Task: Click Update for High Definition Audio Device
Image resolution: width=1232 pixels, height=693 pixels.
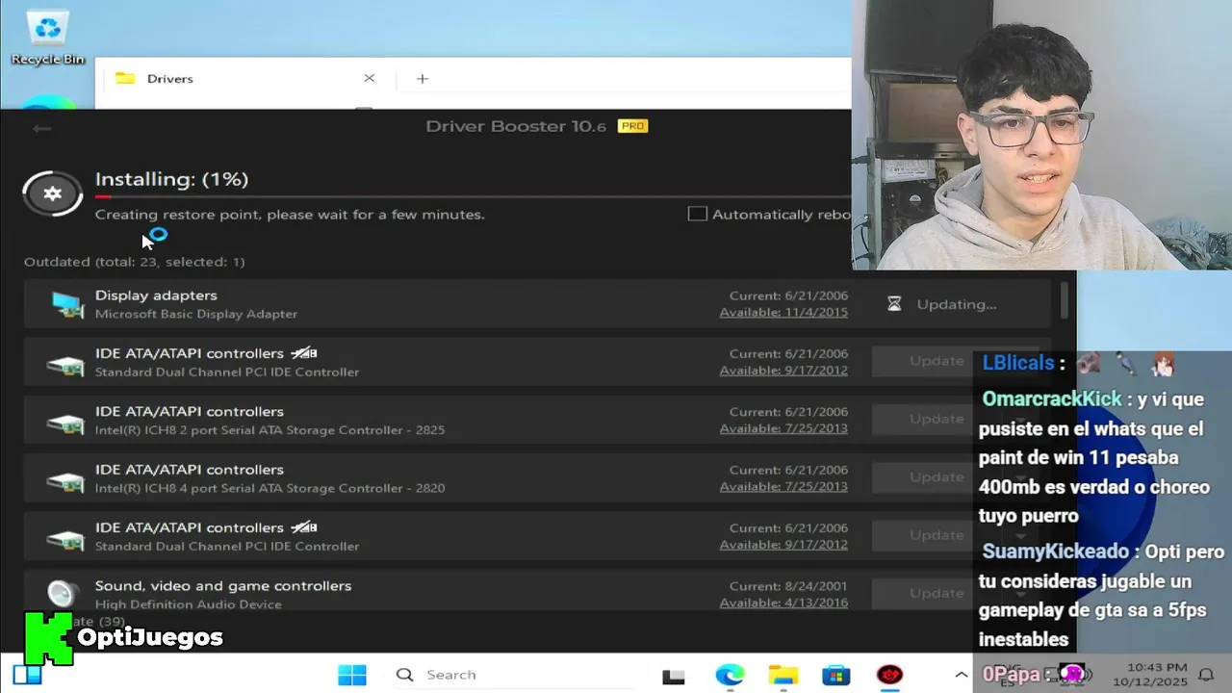Action: [937, 593]
